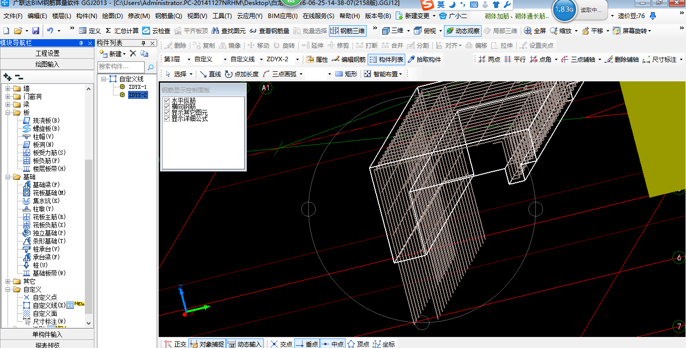Select the 平移 pan tool
The image size is (686, 348).
pyautogui.click(x=593, y=31)
